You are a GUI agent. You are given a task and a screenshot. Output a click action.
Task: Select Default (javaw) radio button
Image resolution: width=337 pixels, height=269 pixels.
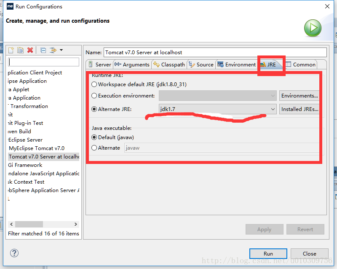(94, 137)
